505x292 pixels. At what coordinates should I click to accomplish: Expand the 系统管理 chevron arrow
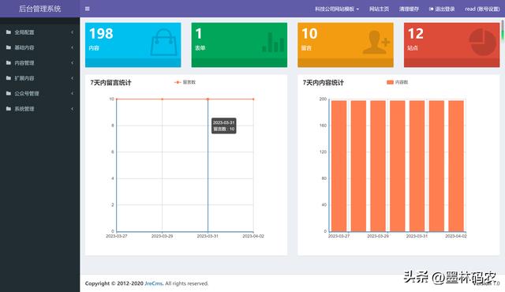(x=72, y=109)
